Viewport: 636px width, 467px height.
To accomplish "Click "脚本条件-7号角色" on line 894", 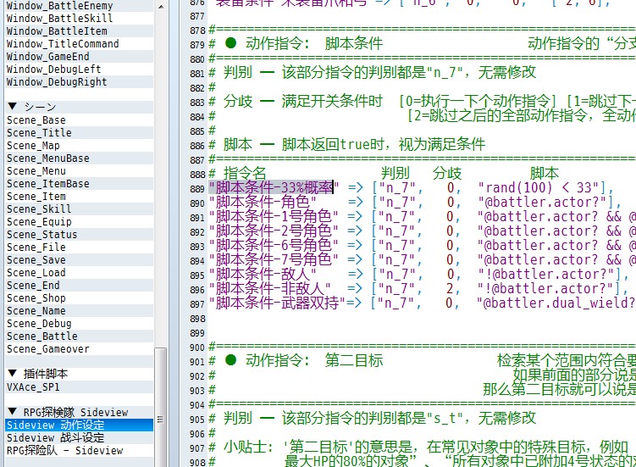I will pos(274,259).
